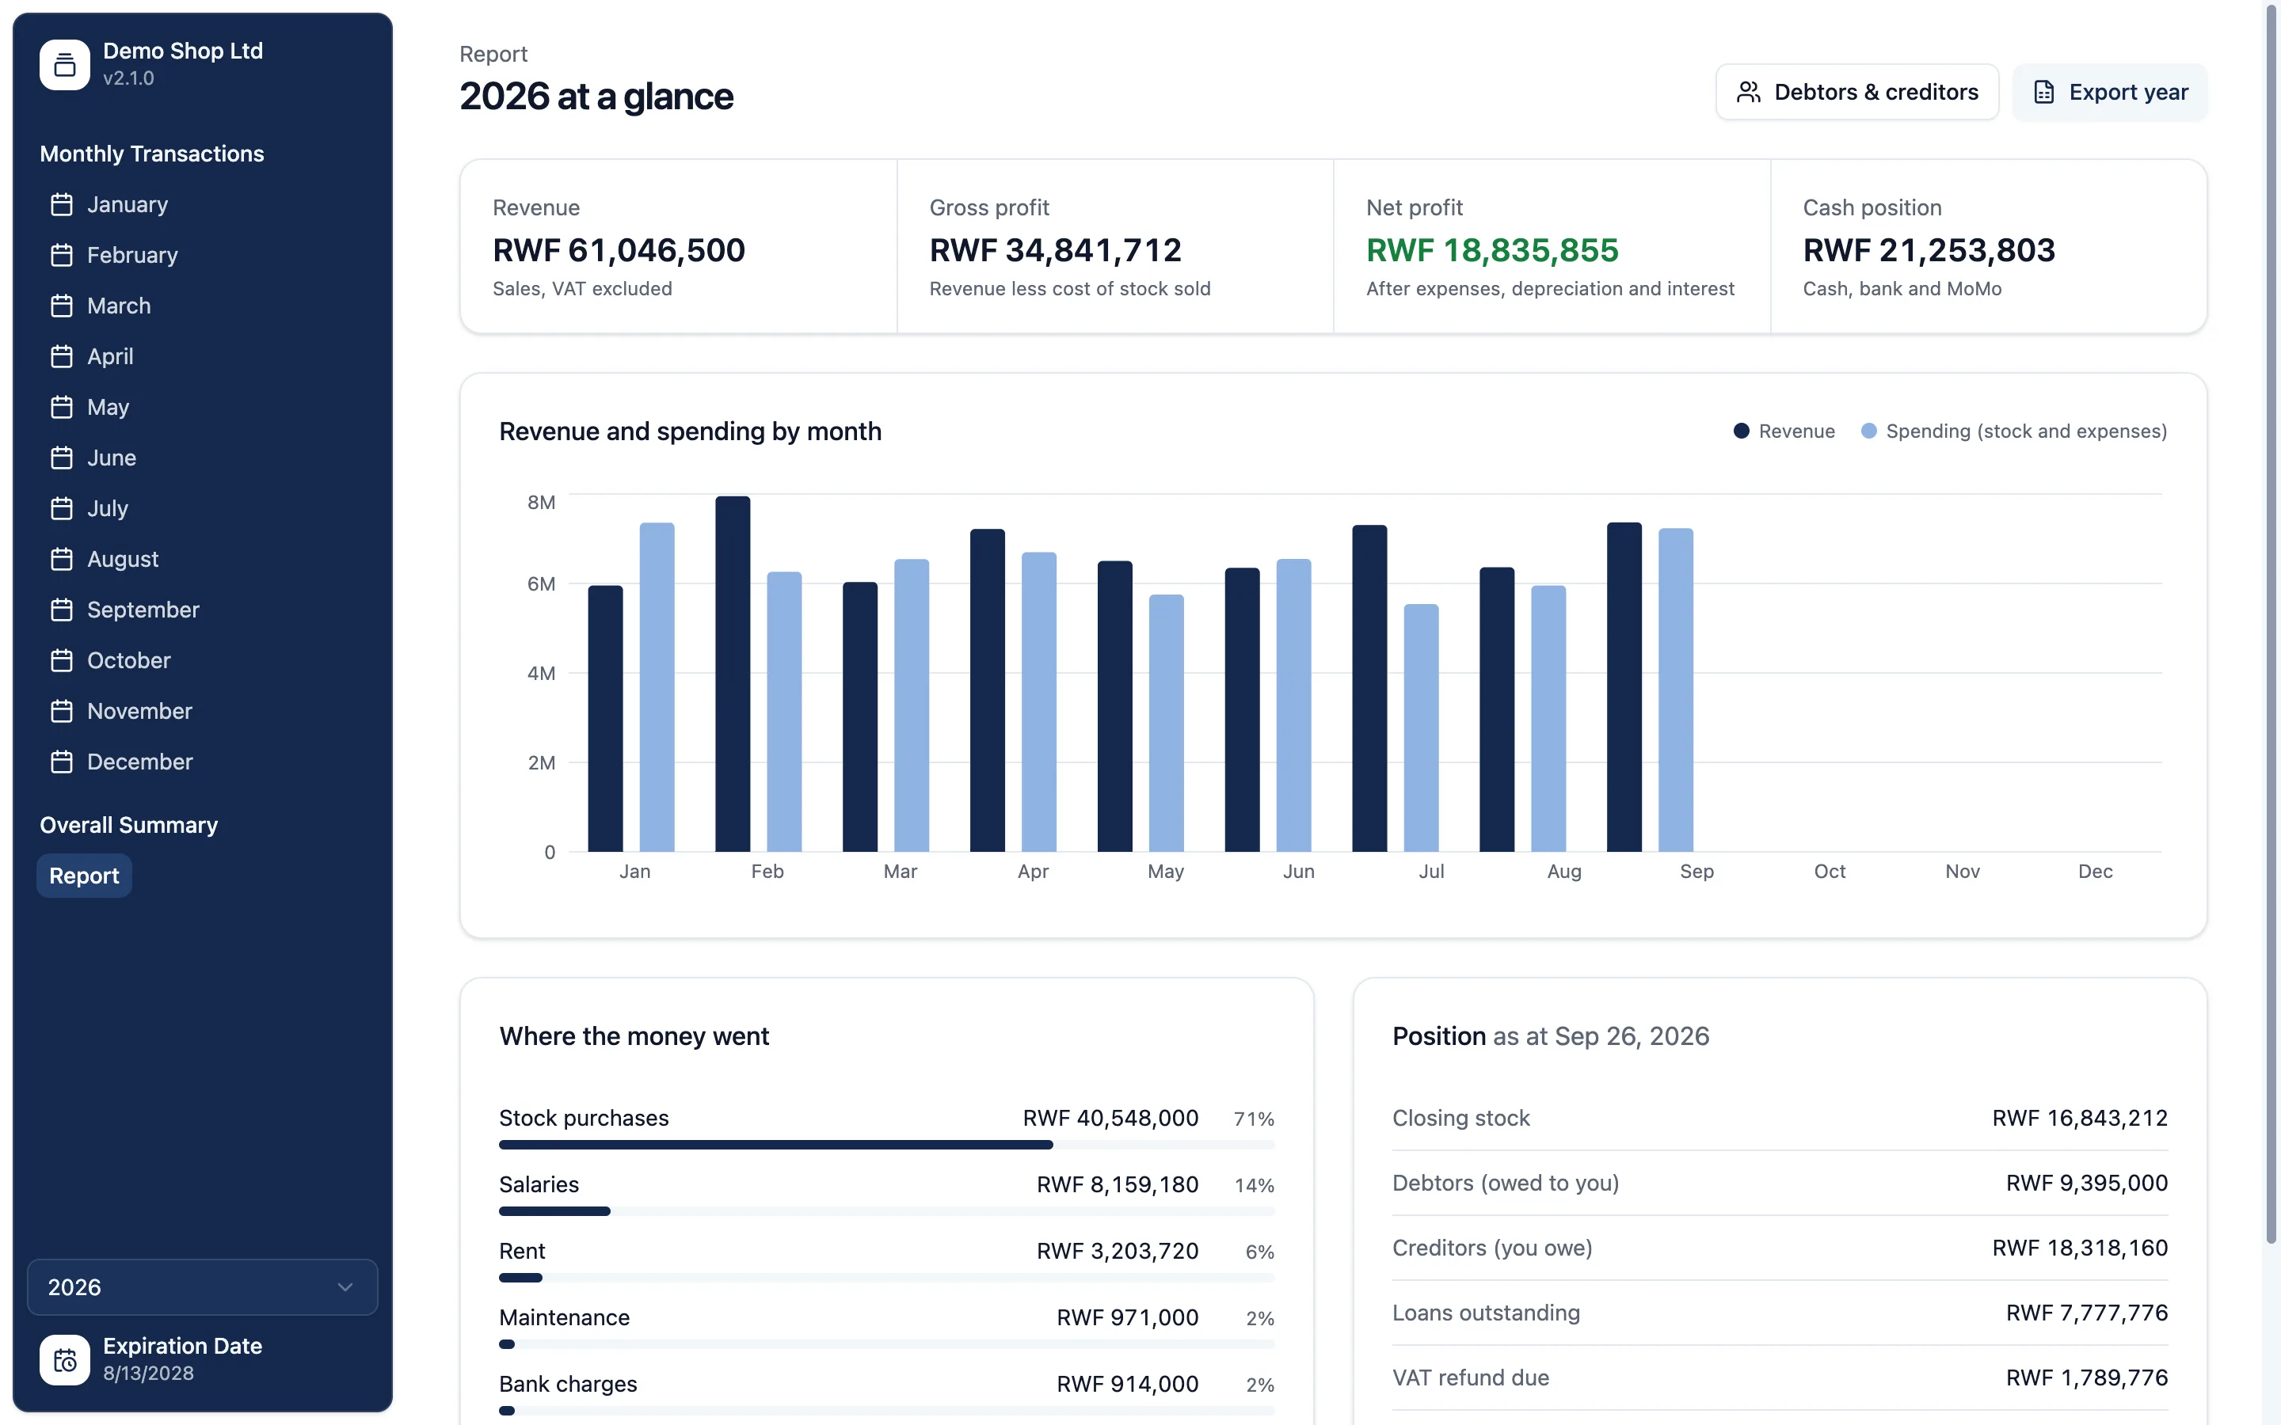Click the Rent progress bar
The height and width of the screenshot is (1425, 2281).
point(886,1278)
